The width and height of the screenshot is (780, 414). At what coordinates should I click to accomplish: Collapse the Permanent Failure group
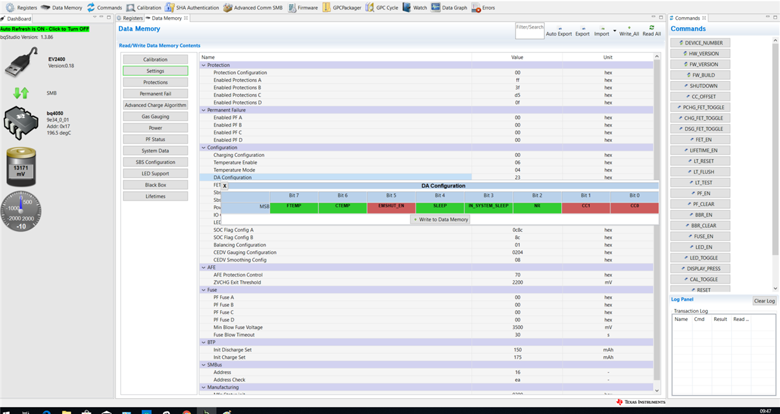pos(204,110)
